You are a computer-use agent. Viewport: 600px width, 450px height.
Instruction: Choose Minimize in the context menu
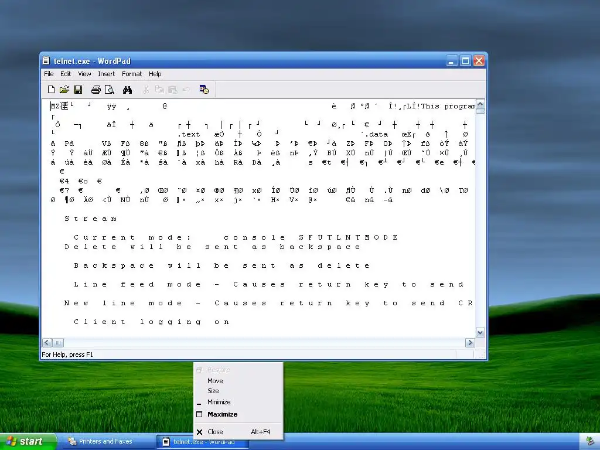[x=238, y=402]
